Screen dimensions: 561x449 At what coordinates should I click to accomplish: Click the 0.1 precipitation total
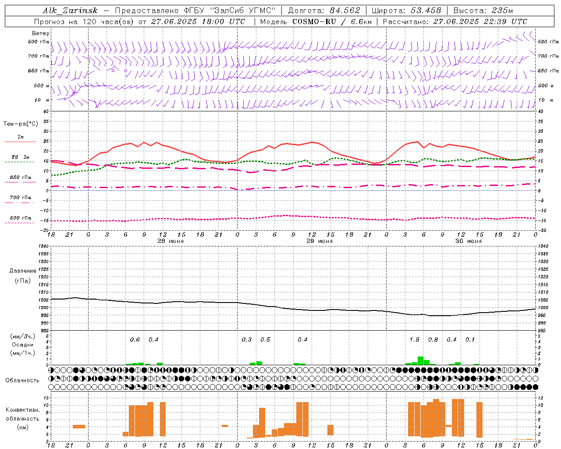(x=470, y=340)
